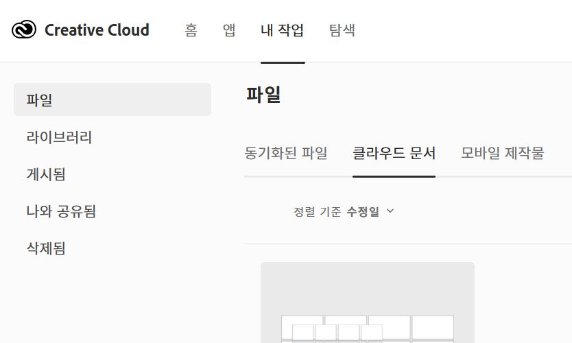The height and width of the screenshot is (343, 572).
Task: Go to the 홈 tab
Action: point(191,30)
